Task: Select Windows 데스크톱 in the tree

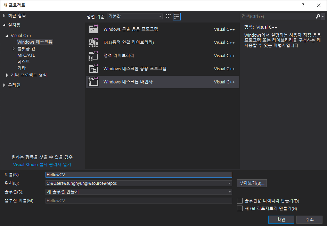Action: coord(35,42)
